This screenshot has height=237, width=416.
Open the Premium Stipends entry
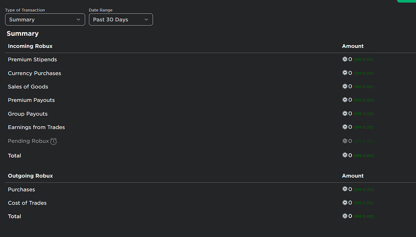32,60
